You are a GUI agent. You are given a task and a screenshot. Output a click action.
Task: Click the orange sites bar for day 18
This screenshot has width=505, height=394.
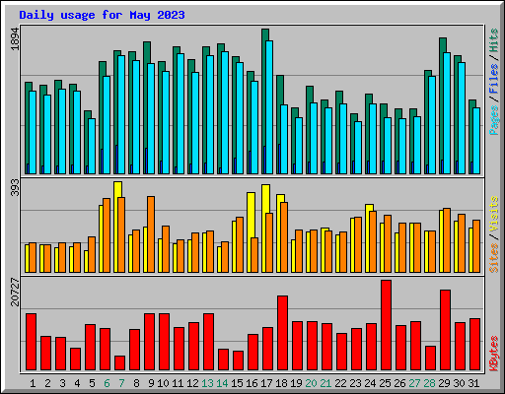(284, 237)
